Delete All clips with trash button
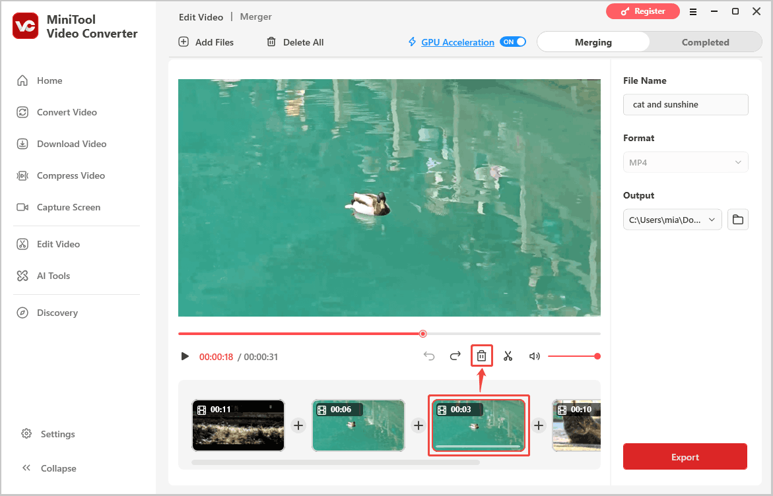 pos(295,42)
